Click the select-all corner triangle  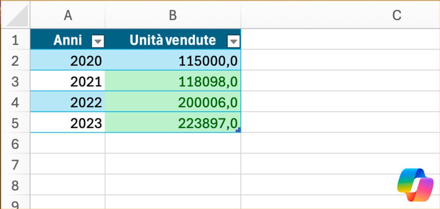pyautogui.click(x=17, y=16)
